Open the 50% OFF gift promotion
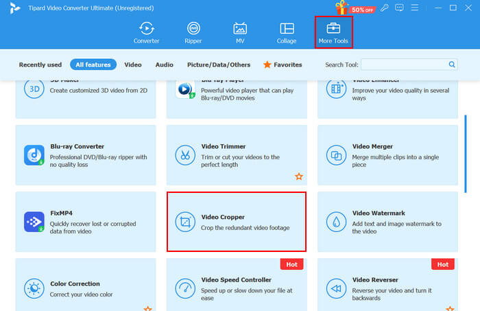The width and height of the screenshot is (480, 311). [355, 8]
